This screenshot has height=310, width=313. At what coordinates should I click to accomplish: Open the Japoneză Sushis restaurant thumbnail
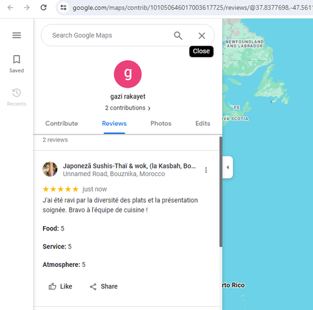50,169
